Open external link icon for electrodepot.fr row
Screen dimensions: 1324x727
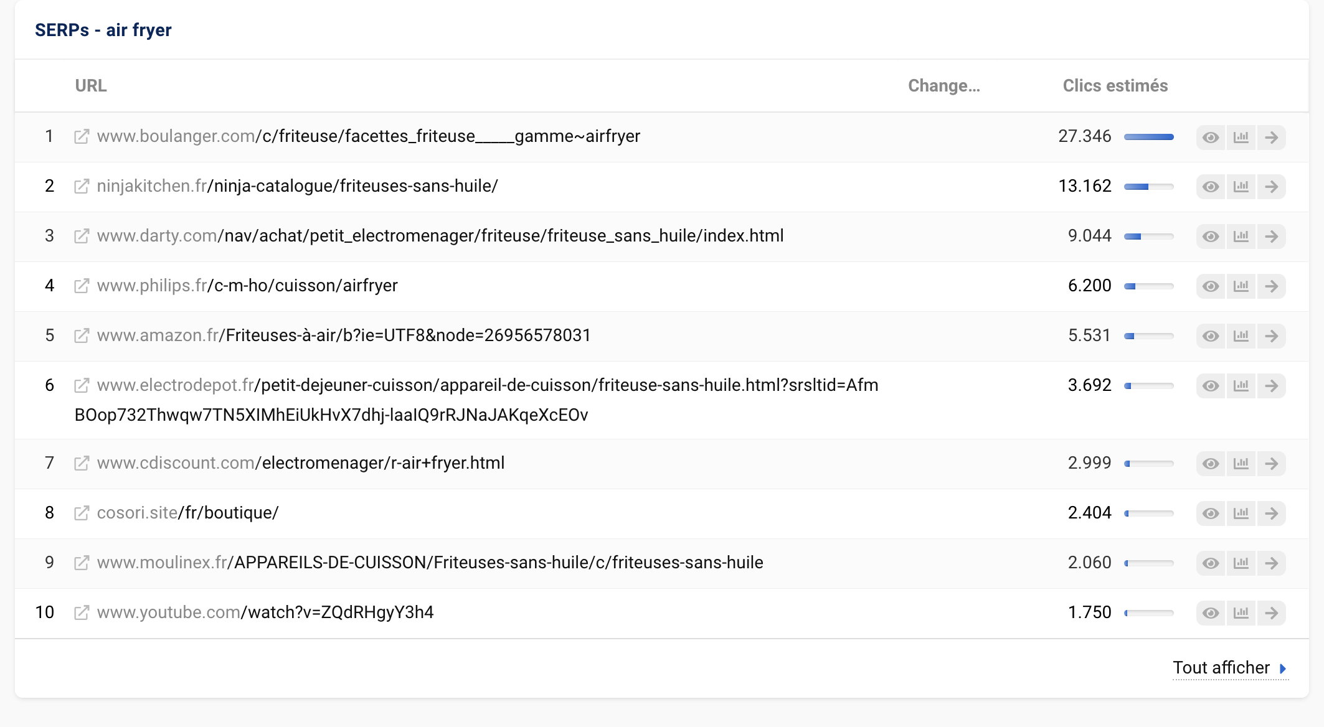(82, 385)
